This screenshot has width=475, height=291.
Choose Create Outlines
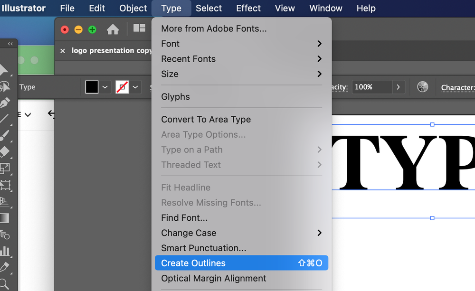coord(241,263)
